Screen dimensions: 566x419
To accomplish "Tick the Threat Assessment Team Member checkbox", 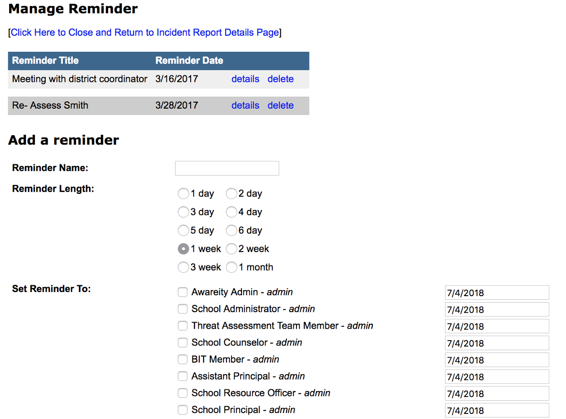I will click(x=183, y=326).
